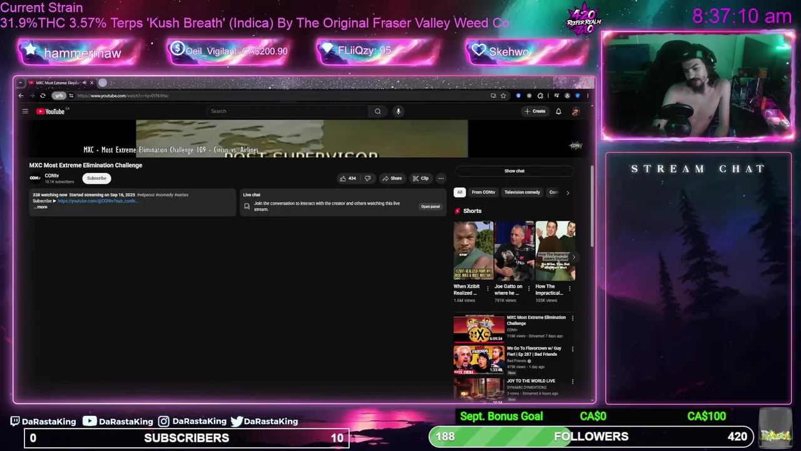Open a new browser tab
The width and height of the screenshot is (801, 451).
(x=103, y=83)
